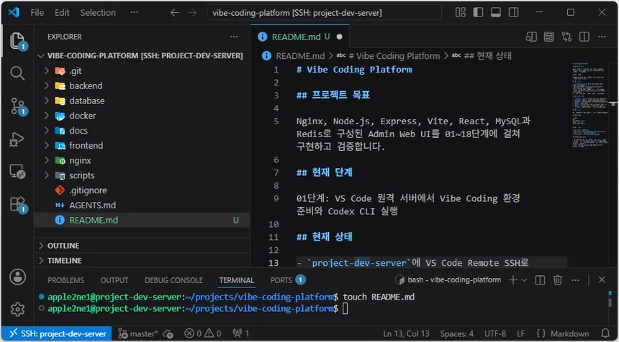This screenshot has width=619, height=342.
Task: Open errors and warnings count in status bar
Action: click(202, 333)
